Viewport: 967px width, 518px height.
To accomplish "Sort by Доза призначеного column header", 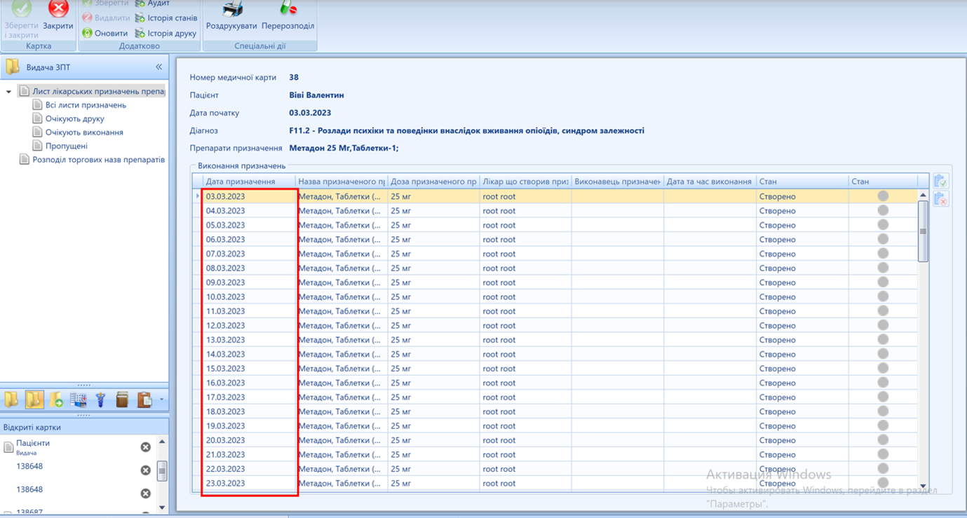I will 434,182.
